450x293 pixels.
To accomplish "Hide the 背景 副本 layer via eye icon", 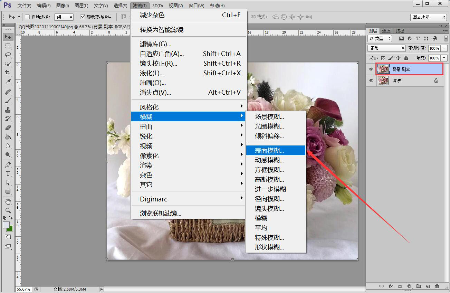I will pos(371,69).
